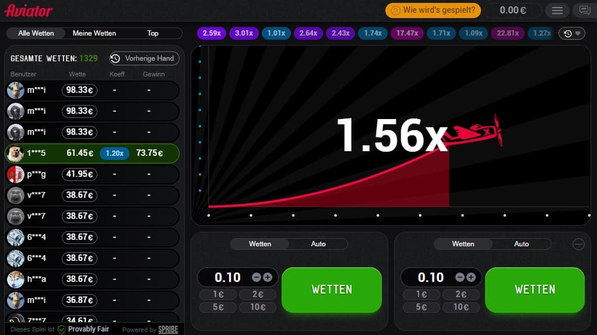Expand the round history dropdown

571,34
